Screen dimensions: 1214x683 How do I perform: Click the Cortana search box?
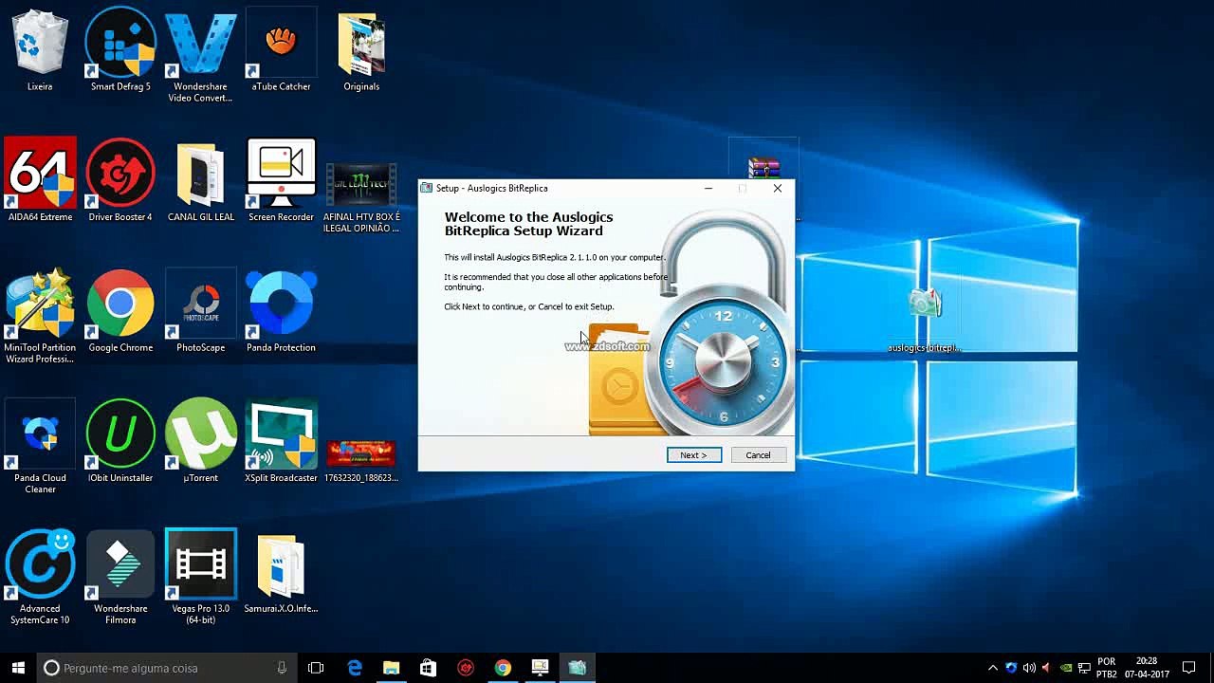166,668
